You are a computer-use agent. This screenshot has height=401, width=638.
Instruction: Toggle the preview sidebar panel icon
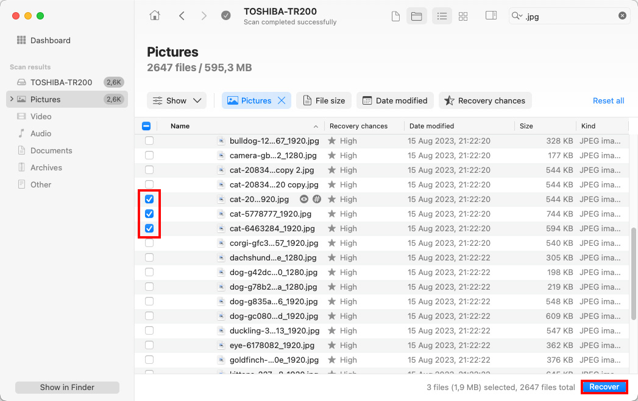pos(491,16)
